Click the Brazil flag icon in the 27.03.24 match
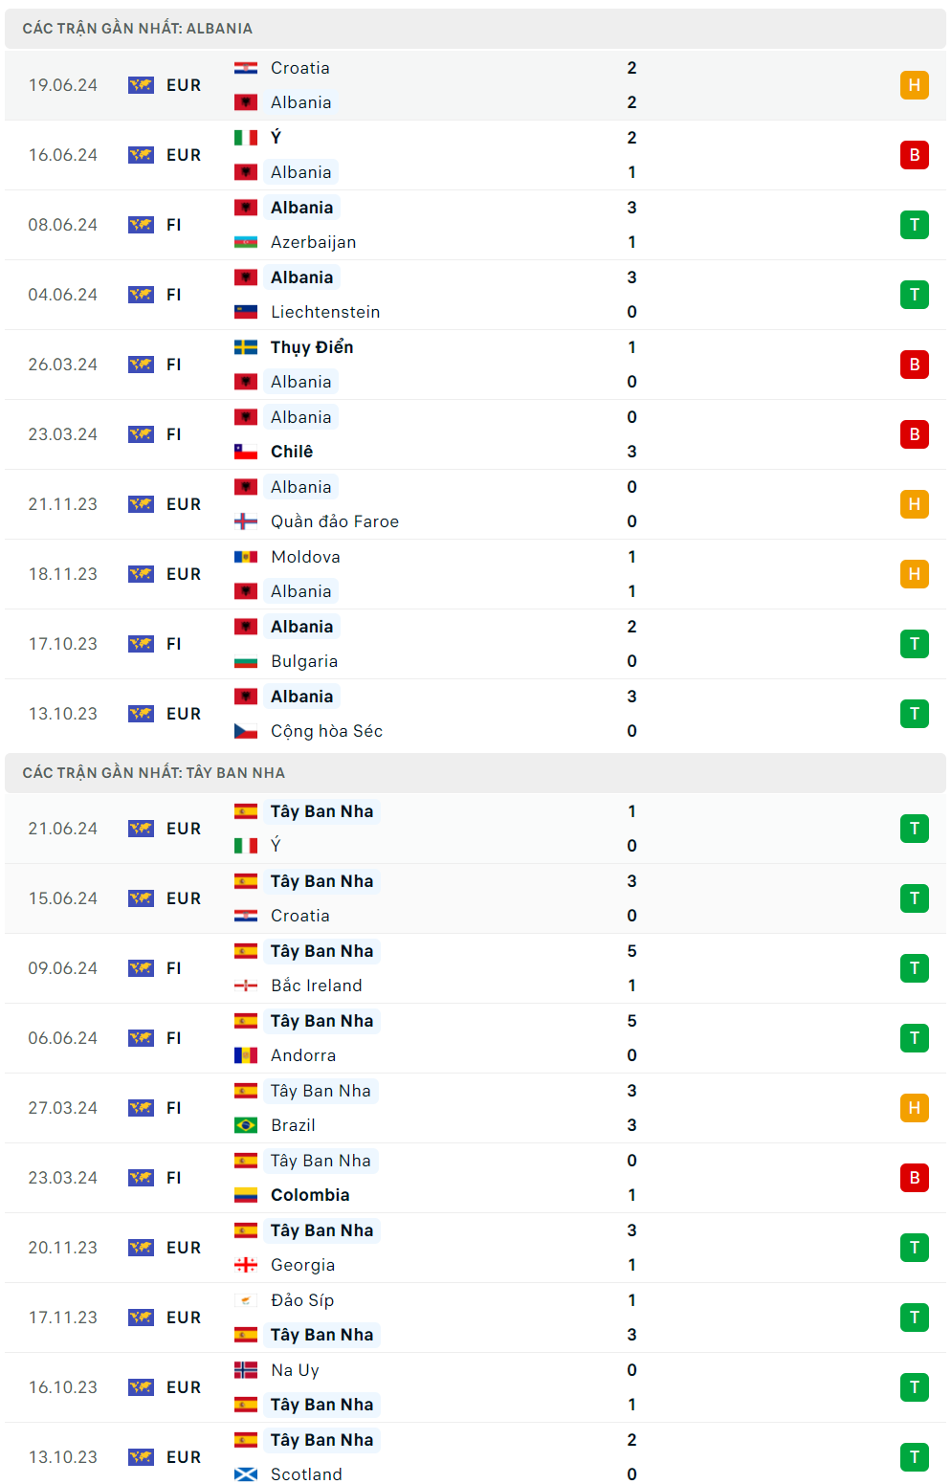 click(x=246, y=1125)
